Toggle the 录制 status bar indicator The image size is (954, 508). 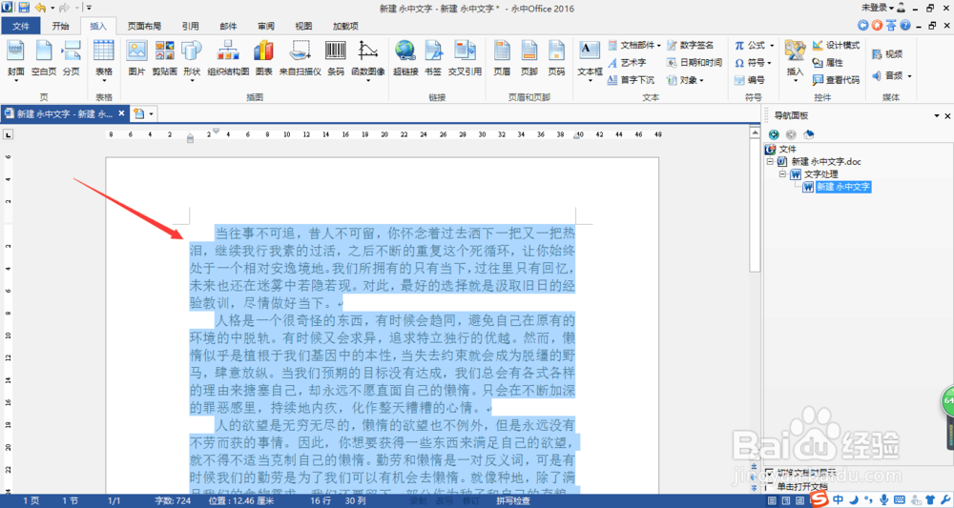click(418, 500)
